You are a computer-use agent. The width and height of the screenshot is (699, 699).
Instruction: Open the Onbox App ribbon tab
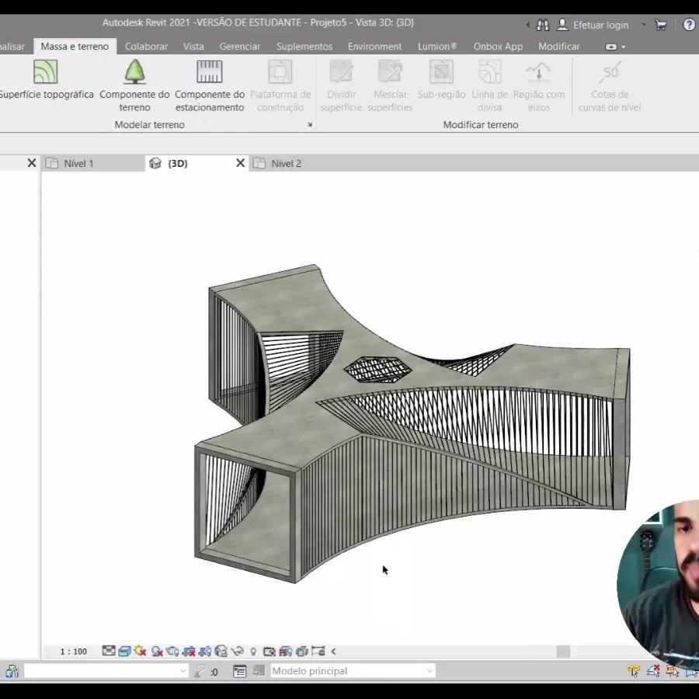coord(498,47)
